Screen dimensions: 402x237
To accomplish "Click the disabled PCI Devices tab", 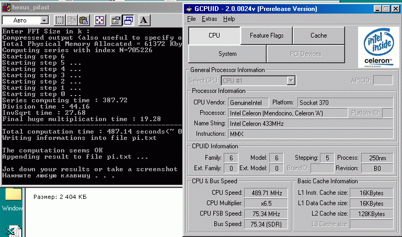I will [x=306, y=54].
